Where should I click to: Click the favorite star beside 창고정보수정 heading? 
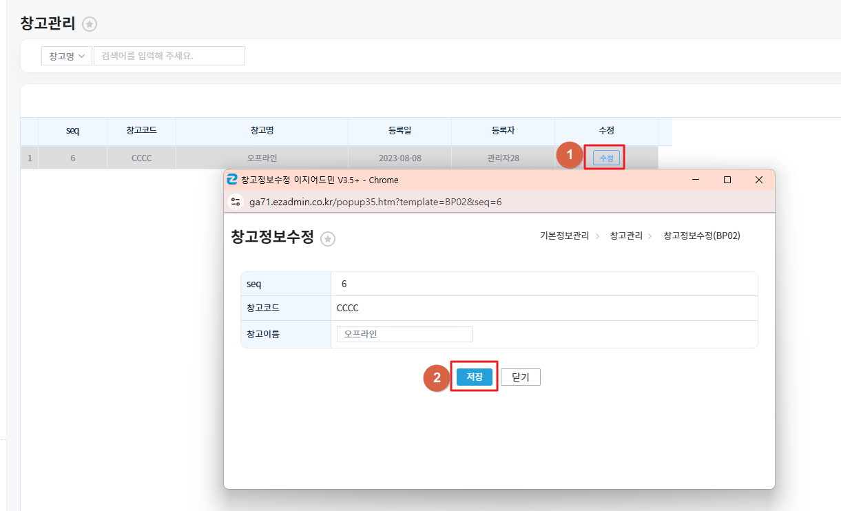pos(328,239)
